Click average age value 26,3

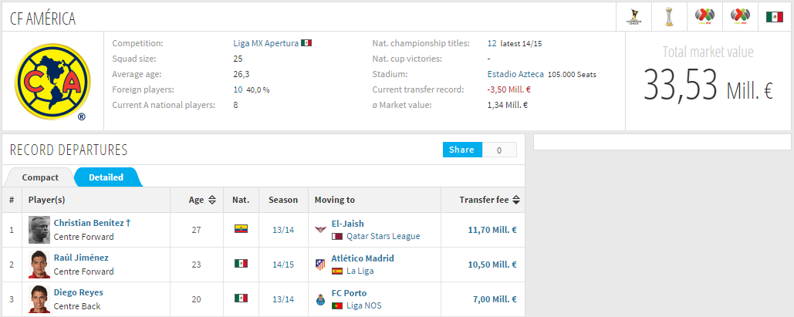coord(241,75)
